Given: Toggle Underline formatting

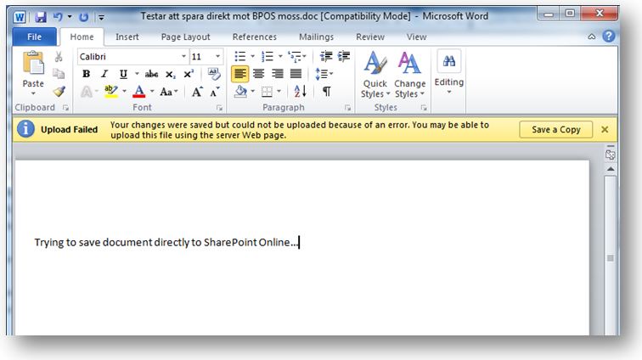Looking at the screenshot, I should pos(123,74).
